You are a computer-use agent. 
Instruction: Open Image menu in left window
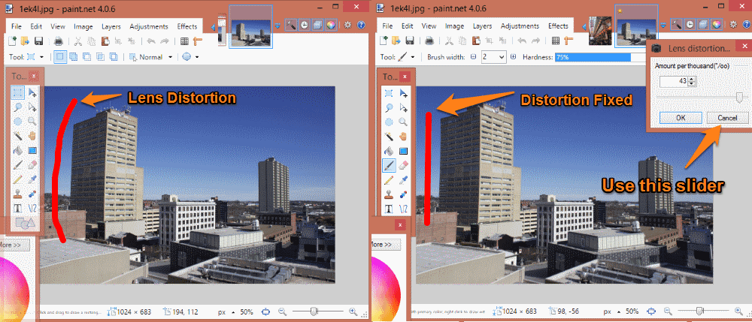83,26
